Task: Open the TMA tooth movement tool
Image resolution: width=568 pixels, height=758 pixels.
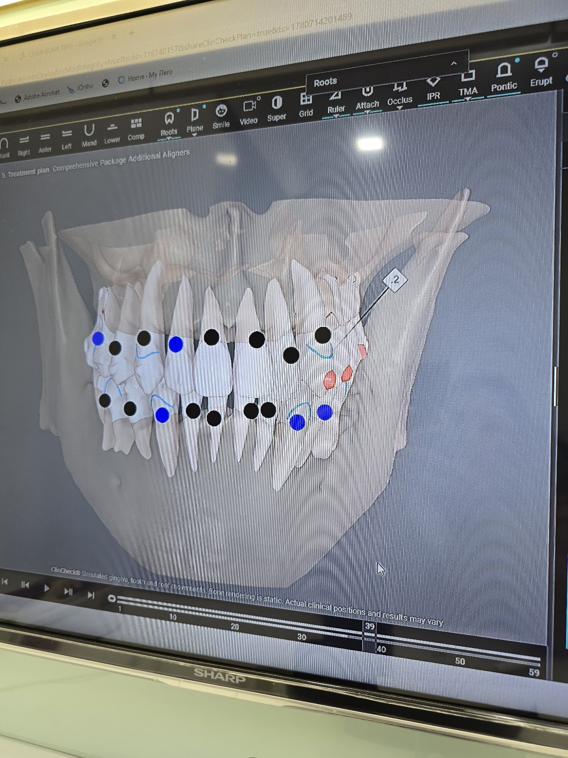Action: (x=468, y=84)
